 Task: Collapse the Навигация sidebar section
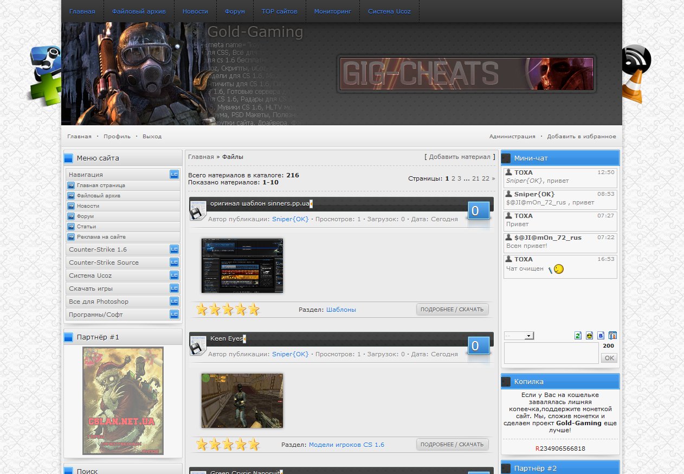tap(174, 175)
